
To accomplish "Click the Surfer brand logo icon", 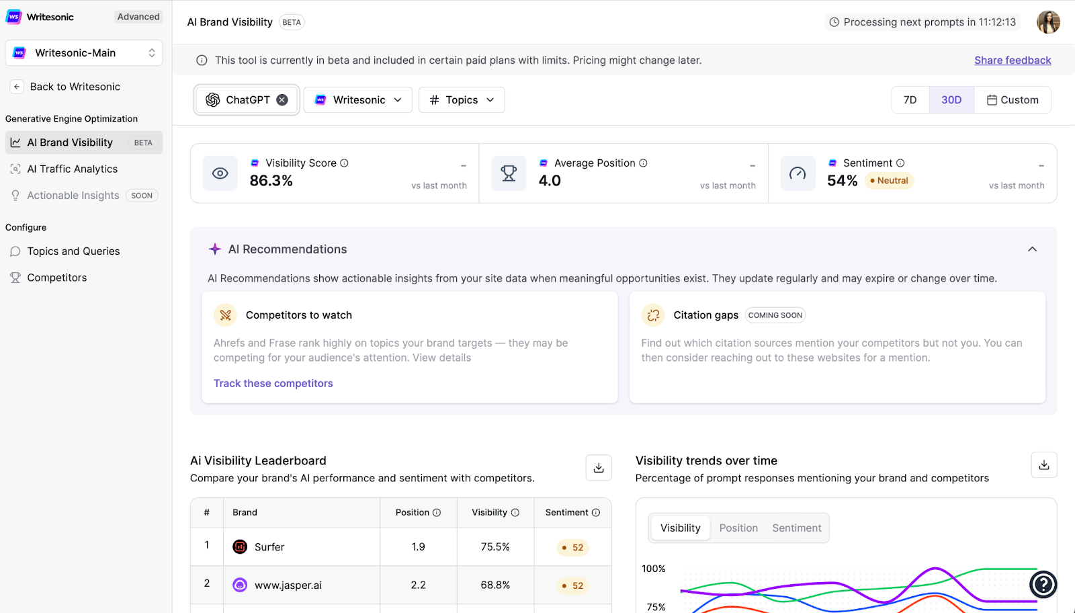I will pyautogui.click(x=240, y=547).
